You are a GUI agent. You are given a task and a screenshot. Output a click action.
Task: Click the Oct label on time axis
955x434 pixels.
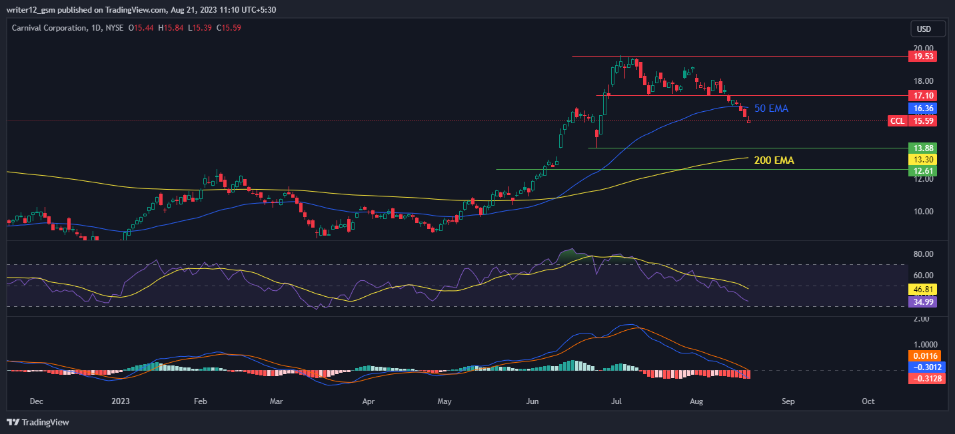pyautogui.click(x=868, y=401)
